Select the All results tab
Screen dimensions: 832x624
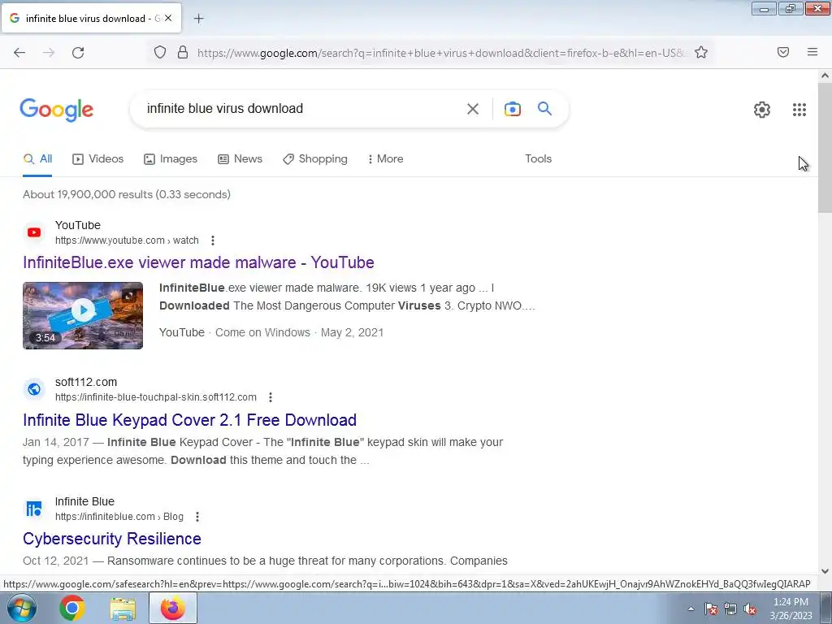click(x=37, y=158)
